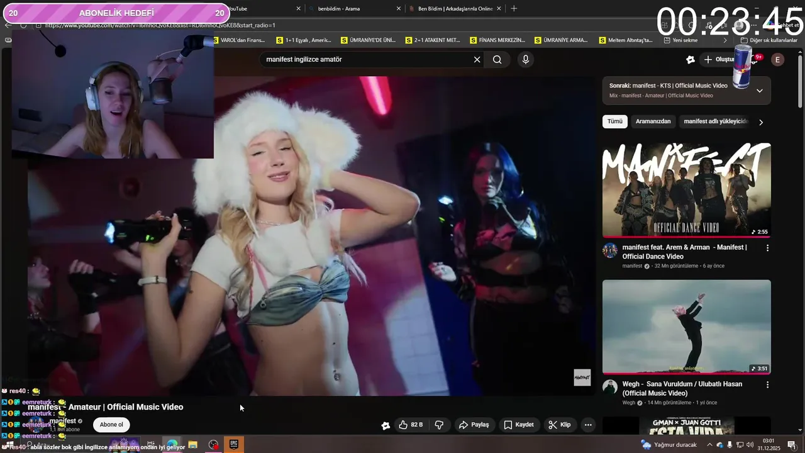Select the Aramanızdan filter chip
Viewport: 805px width, 453px height.
pos(653,121)
